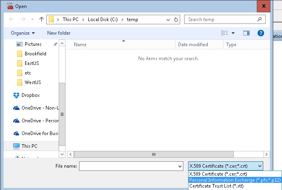Sort by Name column header
282x190 pixels.
pyautogui.click(x=121, y=45)
